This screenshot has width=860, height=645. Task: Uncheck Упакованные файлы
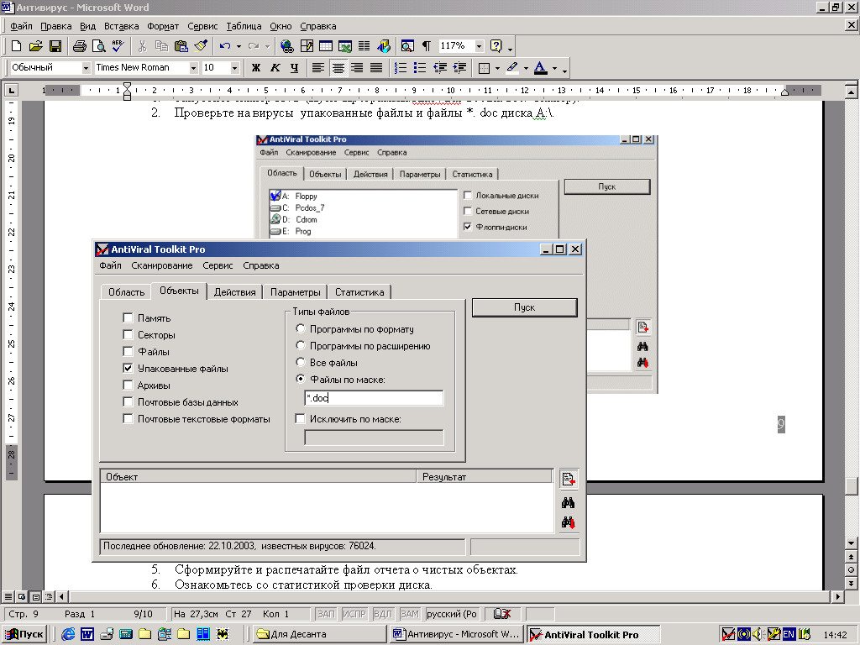click(x=128, y=368)
